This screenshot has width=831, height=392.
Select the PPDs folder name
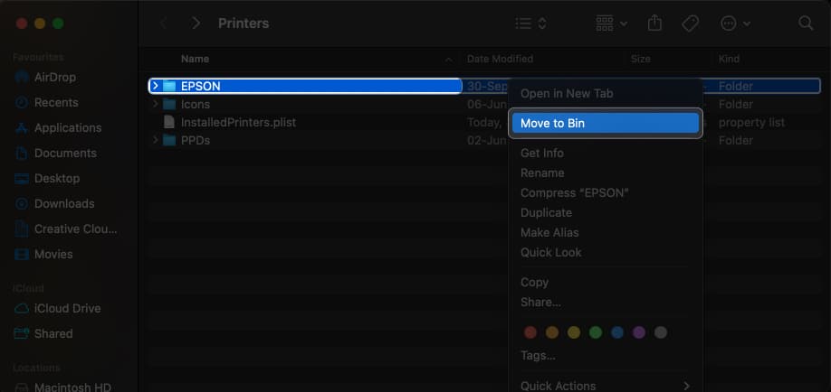[196, 140]
